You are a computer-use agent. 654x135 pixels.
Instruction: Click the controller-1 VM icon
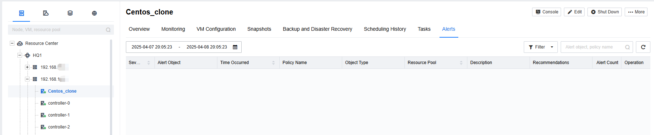(43, 115)
